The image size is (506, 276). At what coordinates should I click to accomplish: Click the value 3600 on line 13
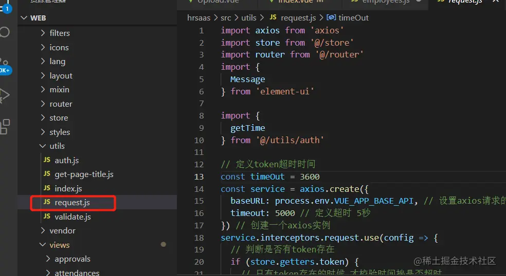click(310, 176)
